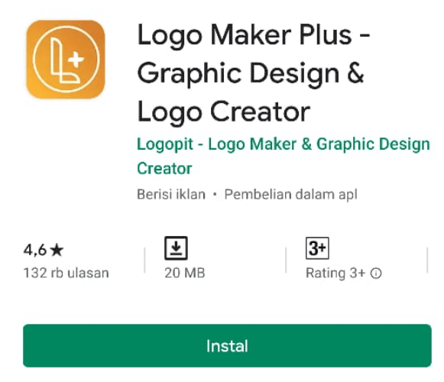Image resolution: width=444 pixels, height=382 pixels.
Task: Click the 3+ content rating badge
Action: (317, 248)
